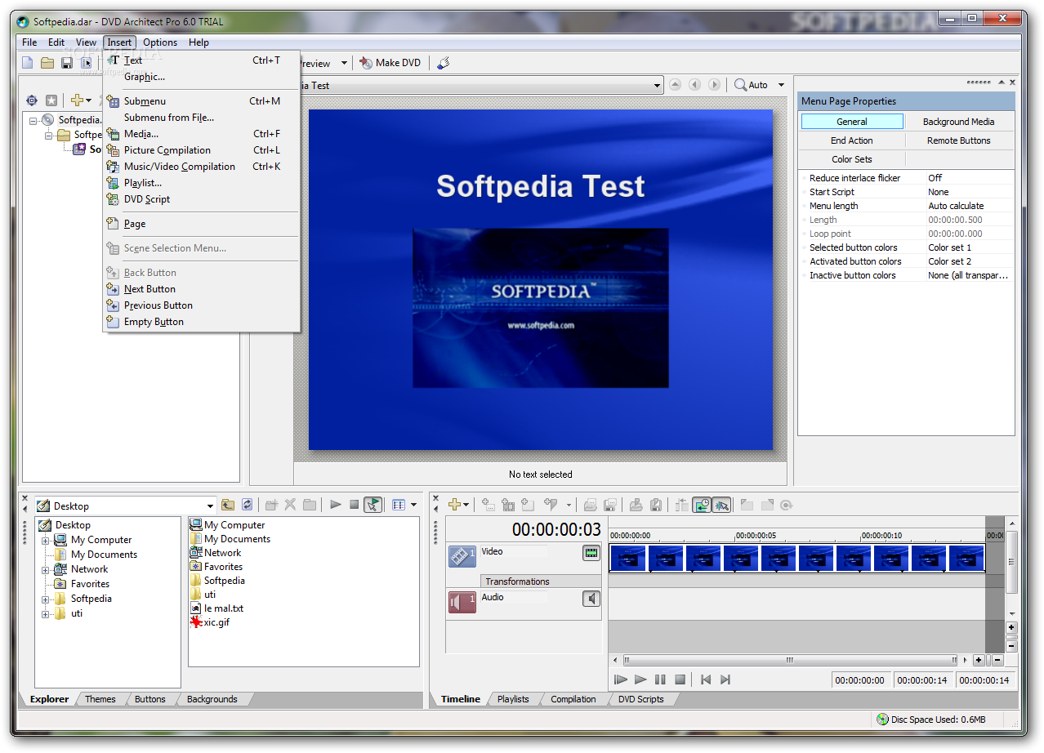
Task: Switch to the Themes tab
Action: [x=100, y=699]
